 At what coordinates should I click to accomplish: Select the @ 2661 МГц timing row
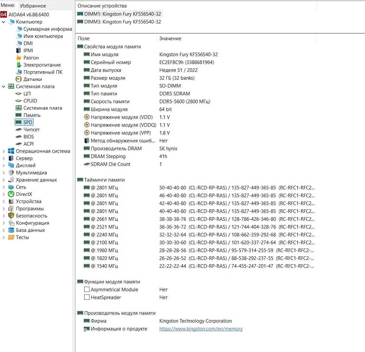196,219
